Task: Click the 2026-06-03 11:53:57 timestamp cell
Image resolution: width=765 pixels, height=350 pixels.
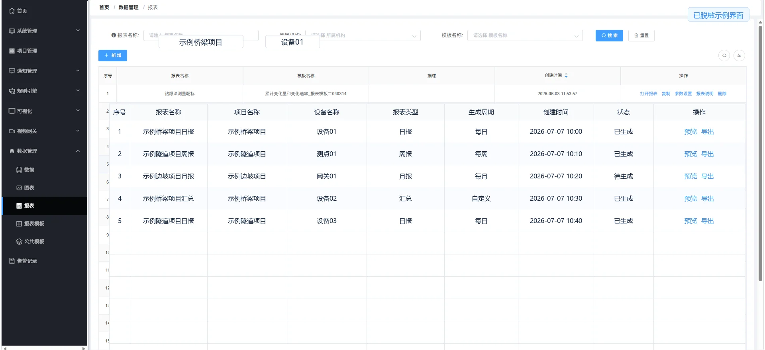Action: (x=557, y=94)
